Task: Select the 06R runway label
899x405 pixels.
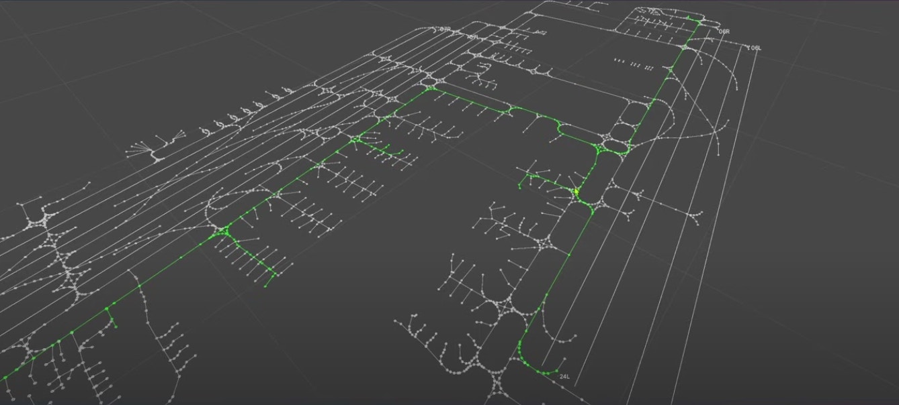Action: pos(724,32)
